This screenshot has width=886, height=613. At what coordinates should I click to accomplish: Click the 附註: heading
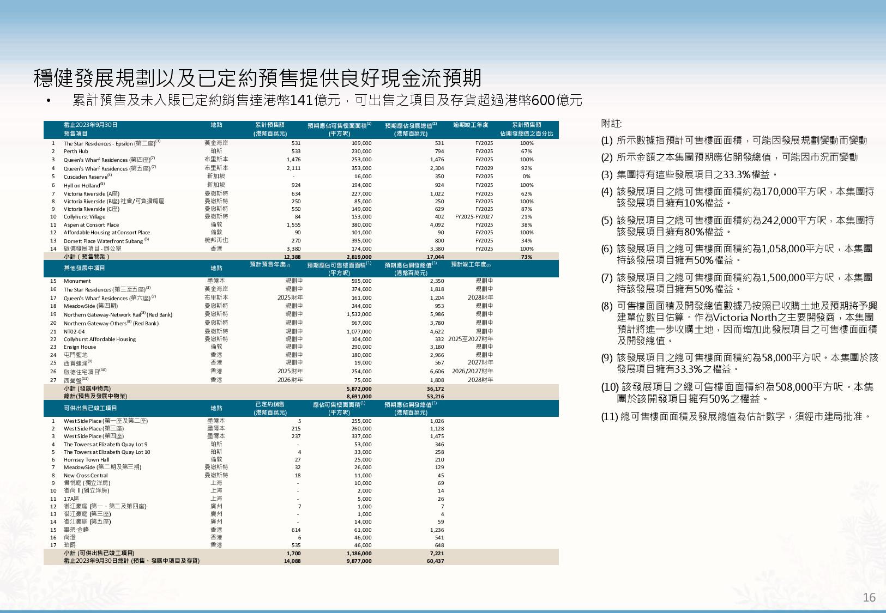[x=611, y=124]
